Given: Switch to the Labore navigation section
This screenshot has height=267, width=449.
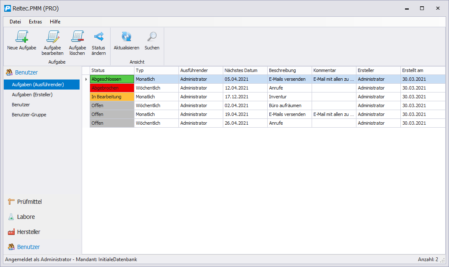Looking at the screenshot, I should coord(26,217).
